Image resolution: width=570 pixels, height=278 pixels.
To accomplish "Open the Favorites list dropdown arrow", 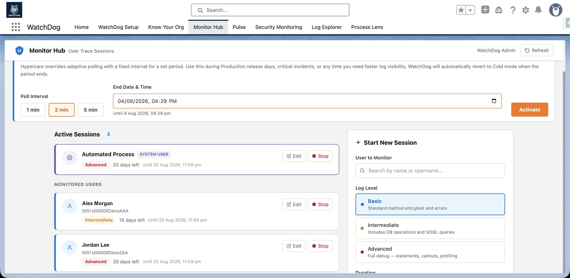I will (470, 10).
